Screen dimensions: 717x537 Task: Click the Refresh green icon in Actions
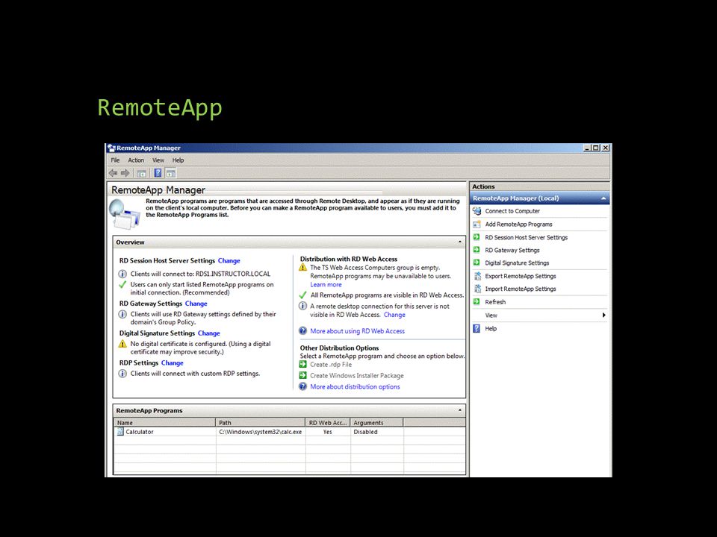(477, 302)
